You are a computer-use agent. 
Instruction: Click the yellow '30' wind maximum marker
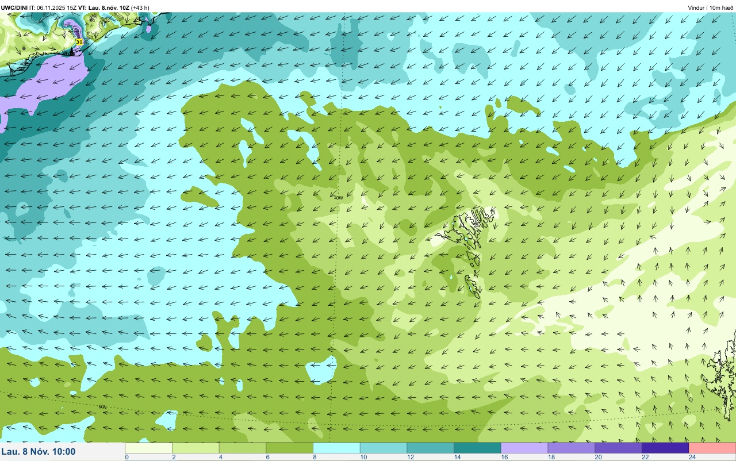79,42
